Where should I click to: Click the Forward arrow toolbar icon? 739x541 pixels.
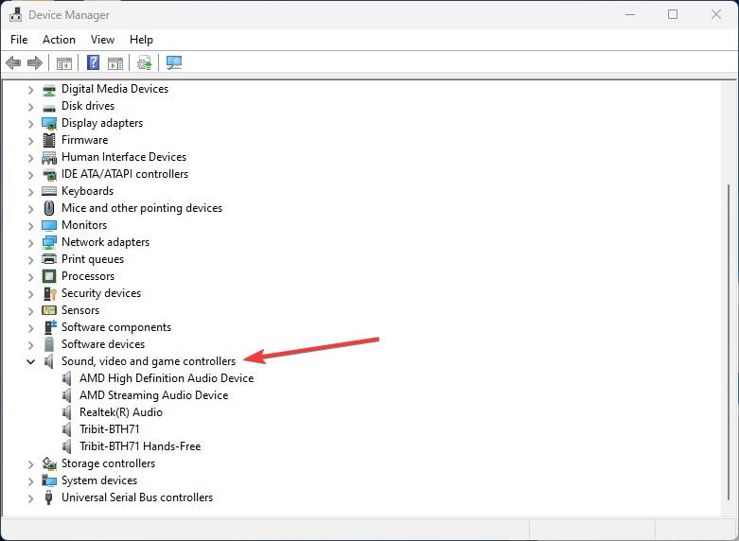[x=35, y=62]
